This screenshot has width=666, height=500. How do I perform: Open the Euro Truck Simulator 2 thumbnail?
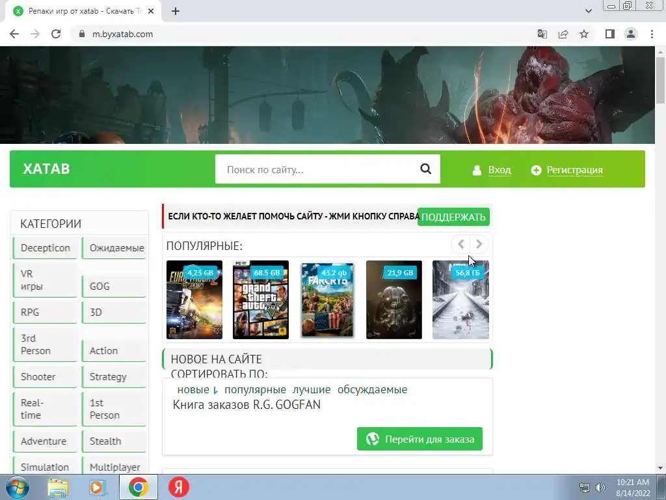(194, 299)
